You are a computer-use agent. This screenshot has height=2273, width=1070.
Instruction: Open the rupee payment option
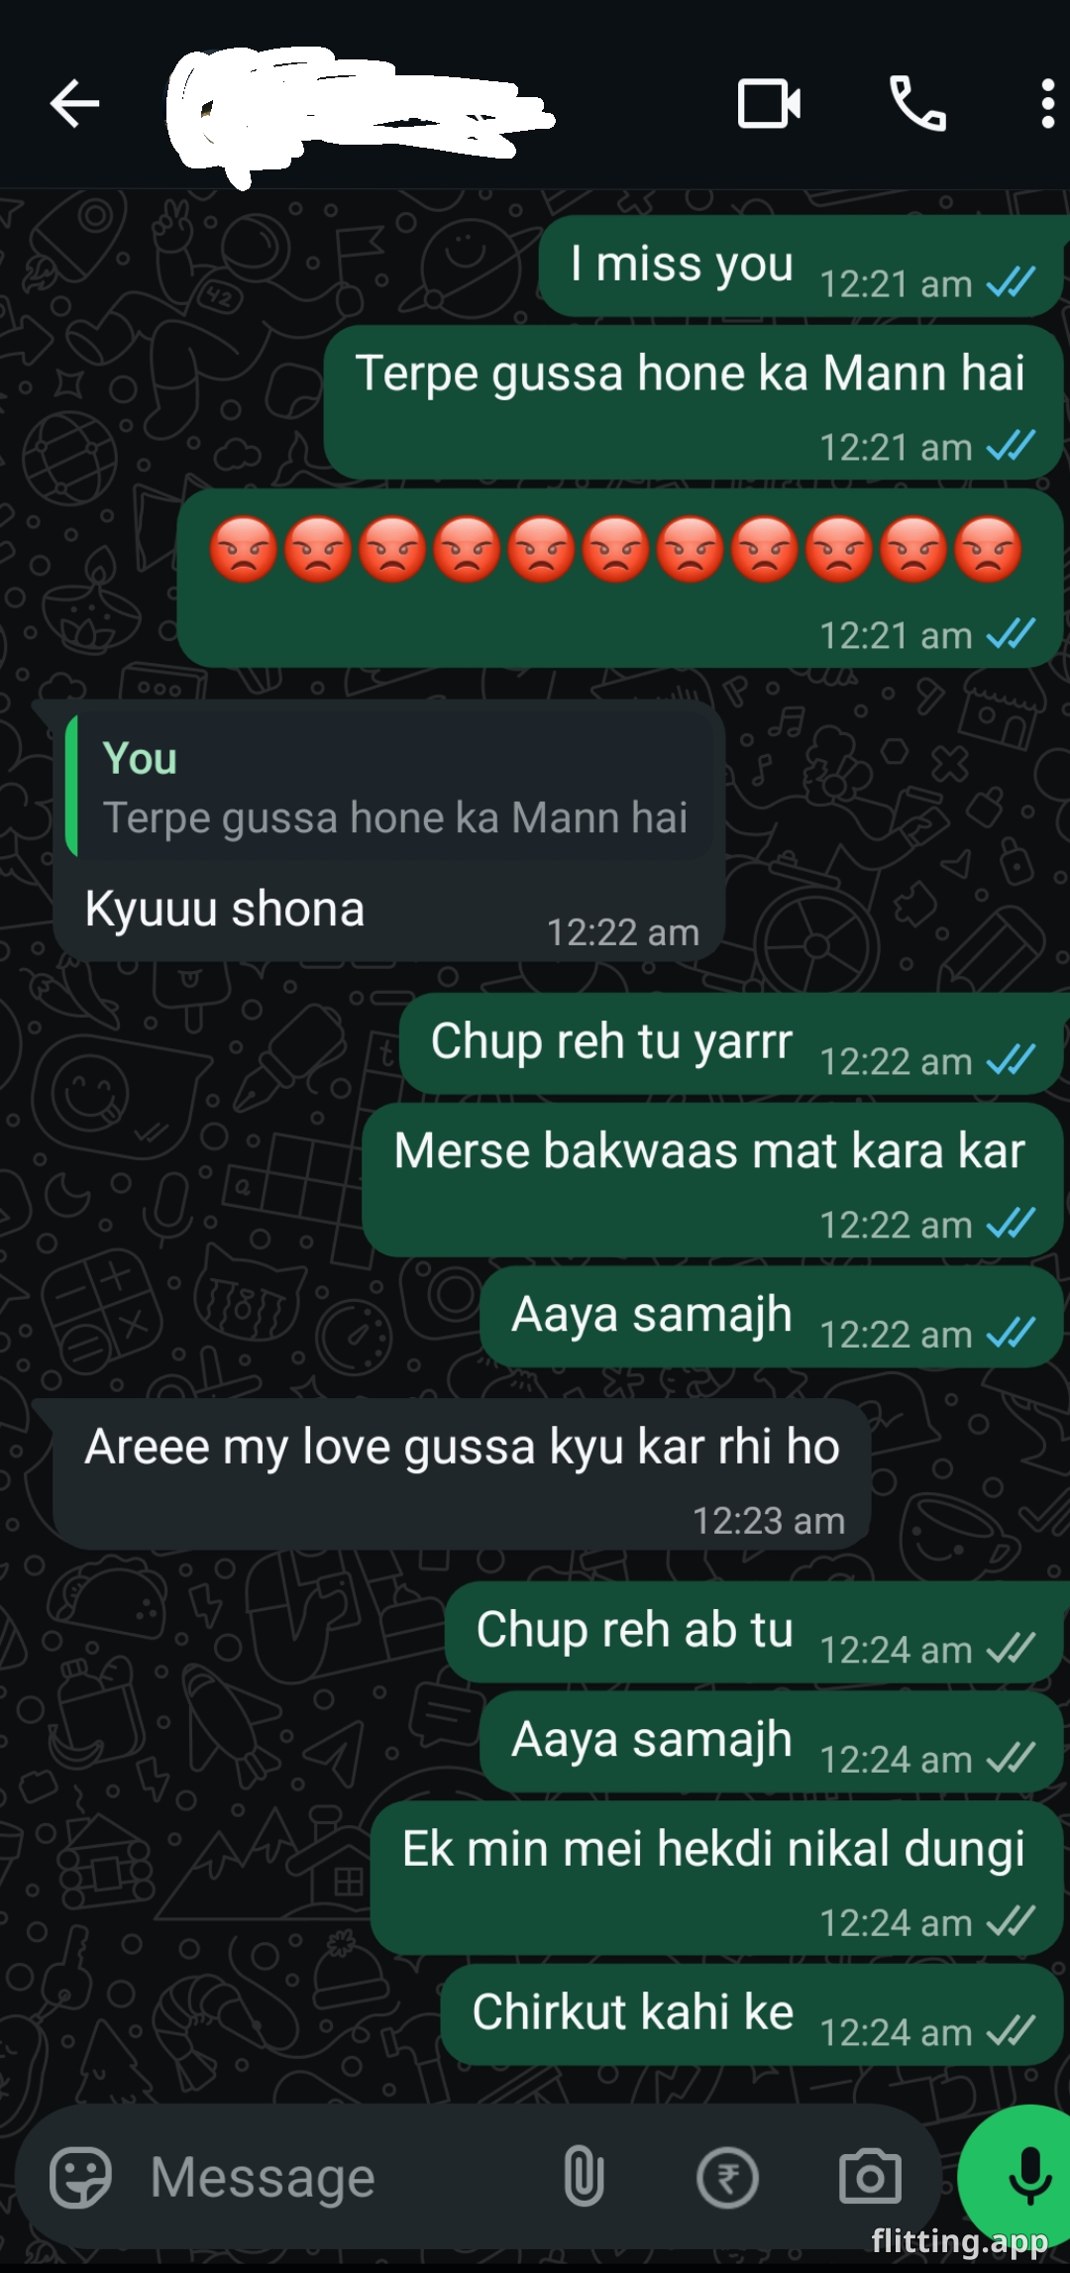click(x=727, y=2178)
